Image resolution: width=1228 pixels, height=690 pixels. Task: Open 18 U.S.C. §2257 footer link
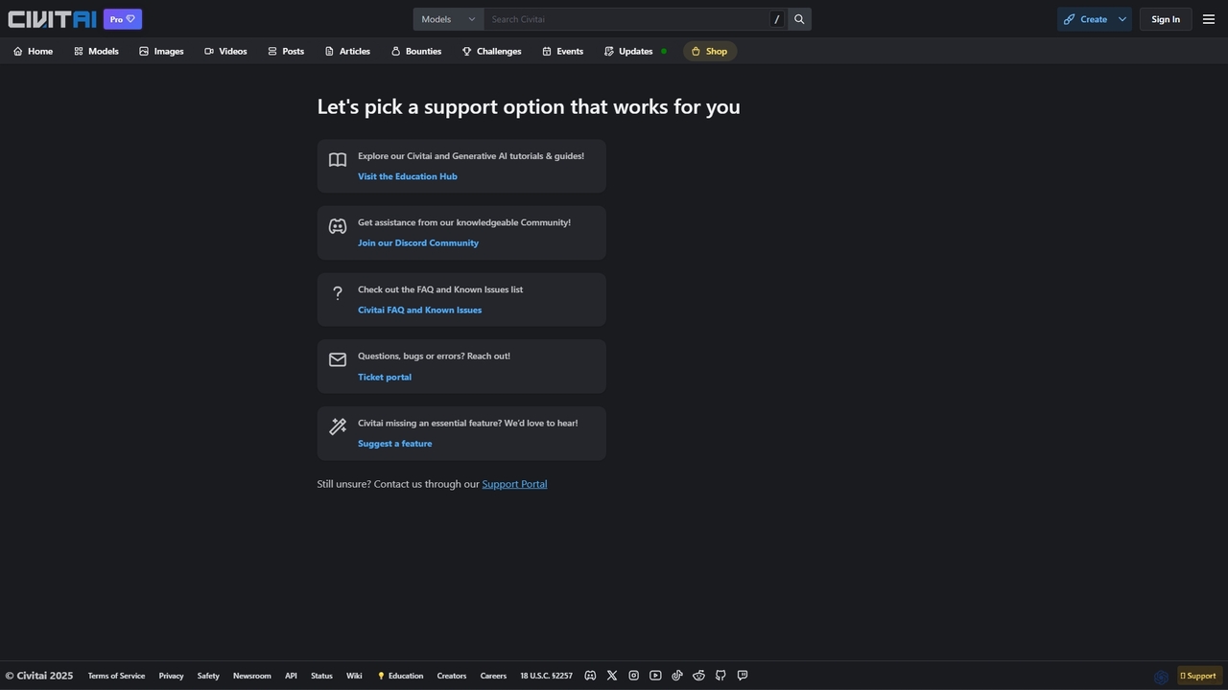point(546,676)
